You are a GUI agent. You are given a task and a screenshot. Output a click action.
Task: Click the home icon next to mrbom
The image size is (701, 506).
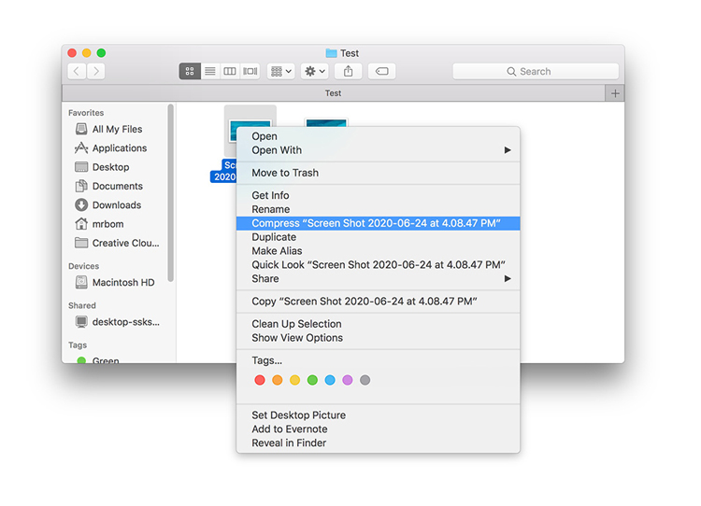pos(81,223)
